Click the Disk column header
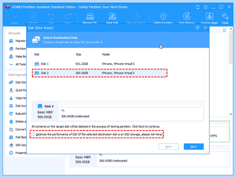The height and width of the screenshot is (178, 236). 37,54
